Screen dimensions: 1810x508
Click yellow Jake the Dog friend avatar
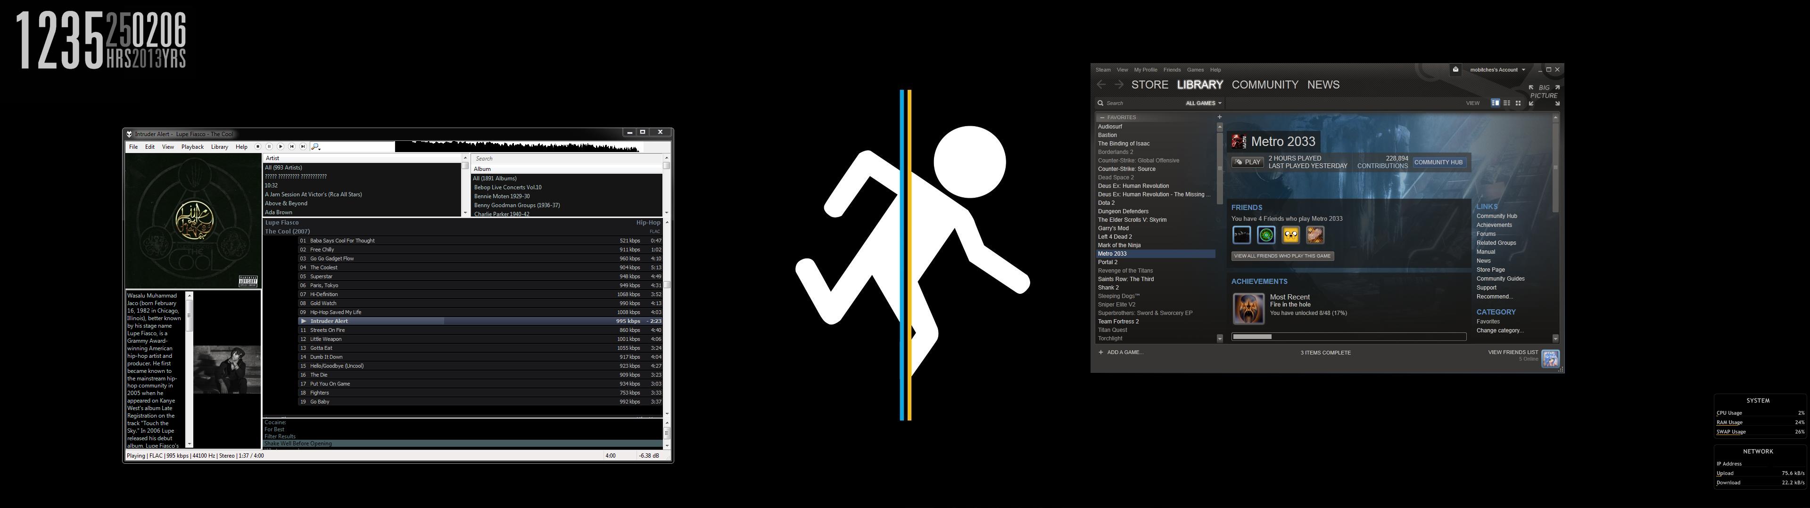(x=1291, y=235)
